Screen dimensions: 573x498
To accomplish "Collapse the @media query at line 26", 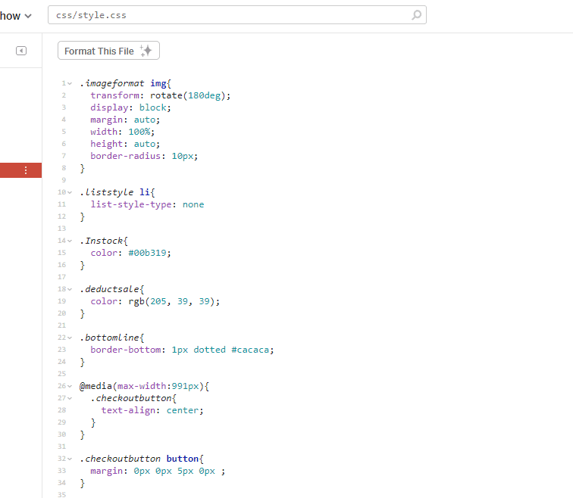I will [x=70, y=386].
